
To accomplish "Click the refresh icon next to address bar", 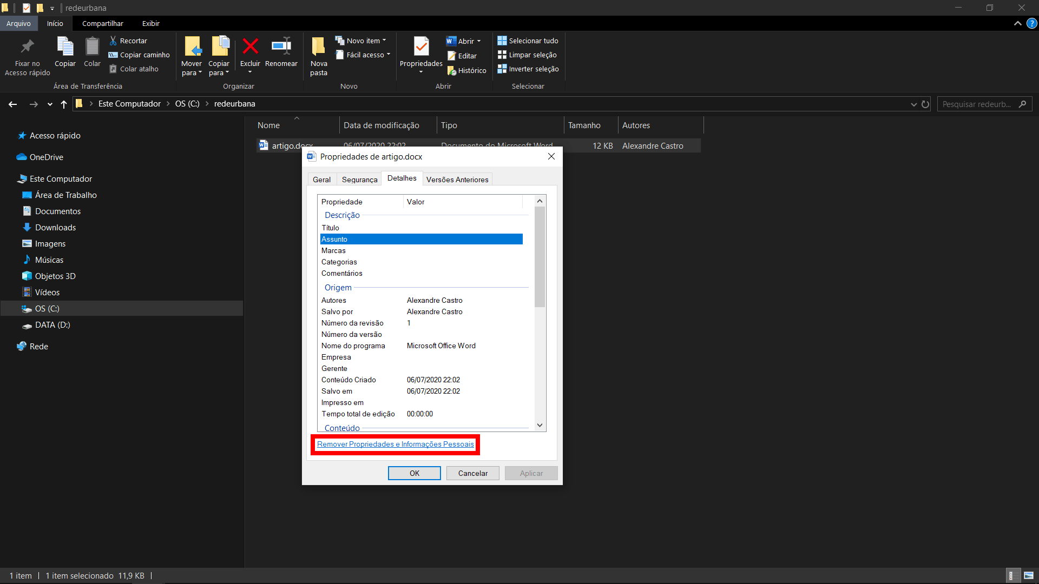I will [x=925, y=104].
